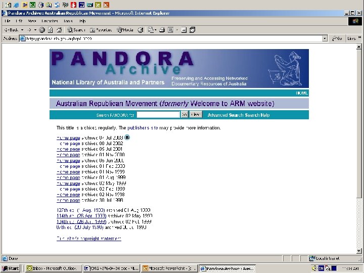
Task: Click the Discuss toolbar icon
Action: click(x=184, y=30)
